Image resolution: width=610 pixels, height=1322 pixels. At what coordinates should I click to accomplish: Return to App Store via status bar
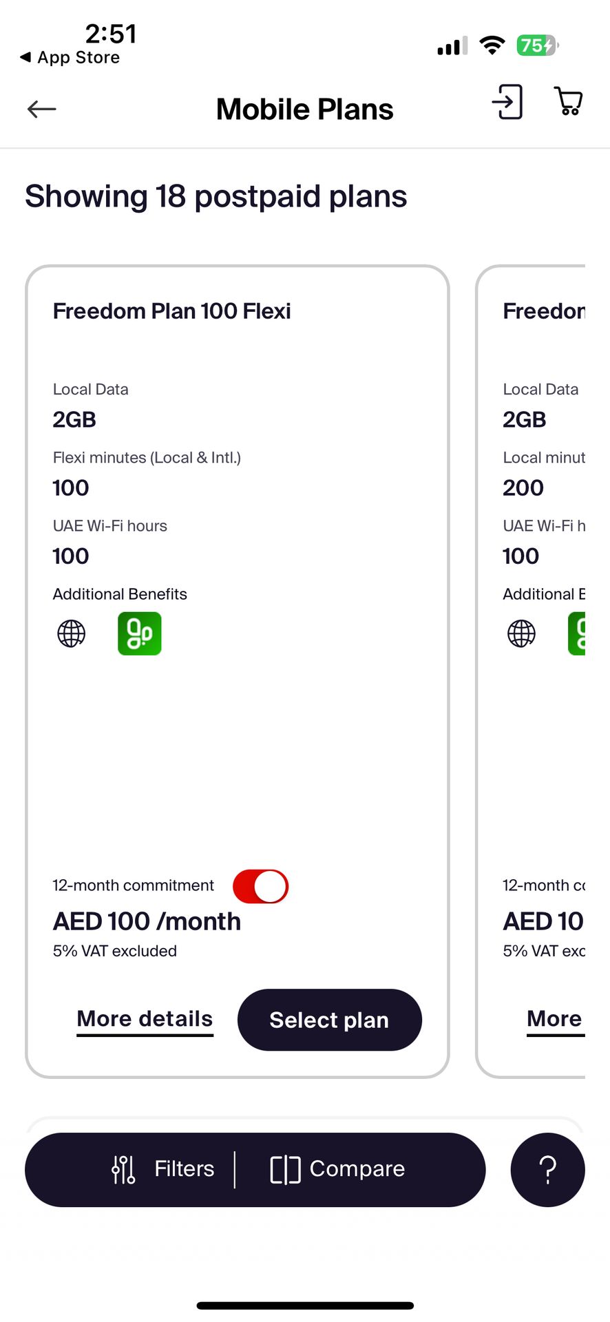(70, 58)
